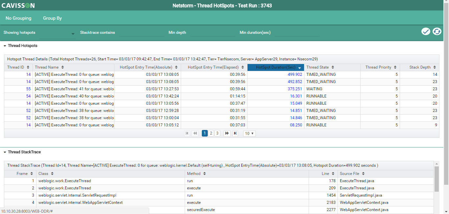Open Thread ID 52 in the 14.851 row
The width and height of the screenshot is (449, 214).
(x=28, y=111)
